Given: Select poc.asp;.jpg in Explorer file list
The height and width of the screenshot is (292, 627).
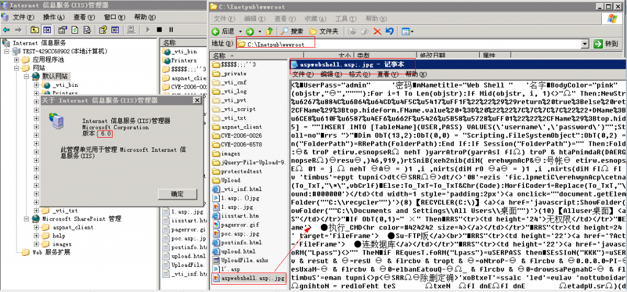Looking at the screenshot, I should tap(236, 234).
